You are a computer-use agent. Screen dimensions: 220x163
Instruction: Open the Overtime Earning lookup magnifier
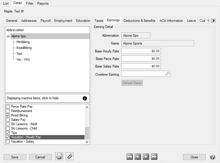[167, 74]
